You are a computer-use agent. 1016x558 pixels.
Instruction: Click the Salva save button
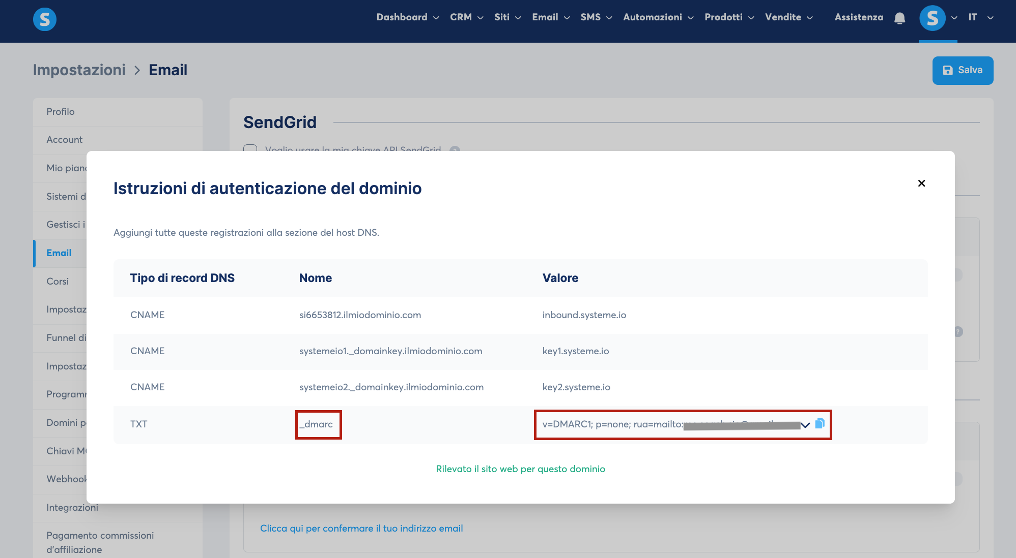tap(963, 70)
